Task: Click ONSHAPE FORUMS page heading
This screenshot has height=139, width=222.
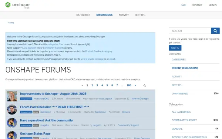Action: coord(38,70)
